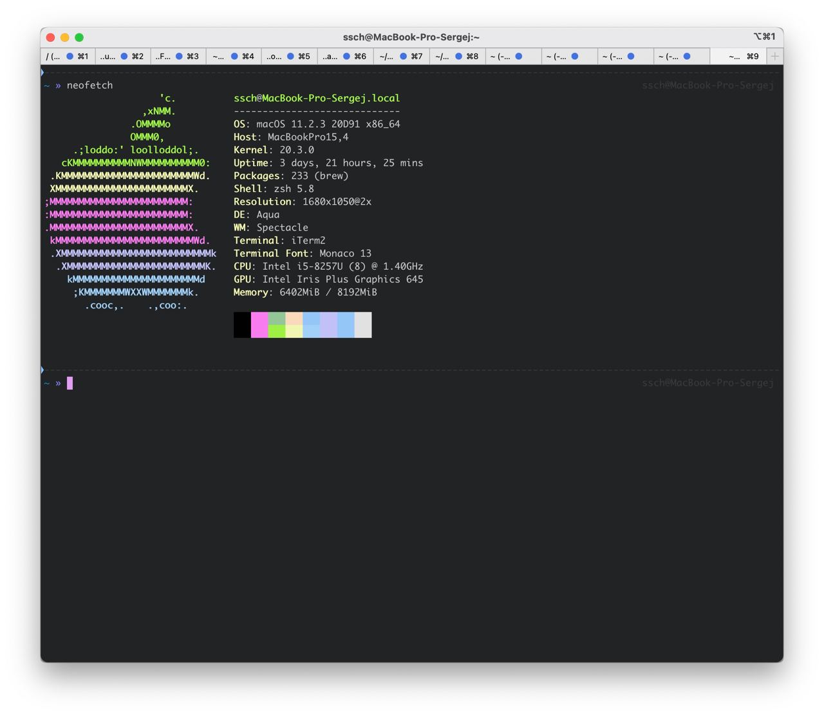Viewport: 824px width, 716px height.
Task: Click the OS line showing macOS 11.2.3
Action: pos(317,124)
